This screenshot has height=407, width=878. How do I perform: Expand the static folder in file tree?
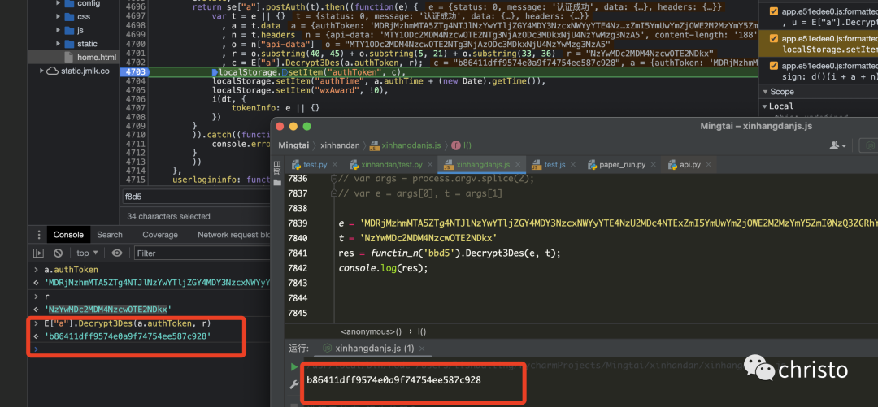[56, 43]
